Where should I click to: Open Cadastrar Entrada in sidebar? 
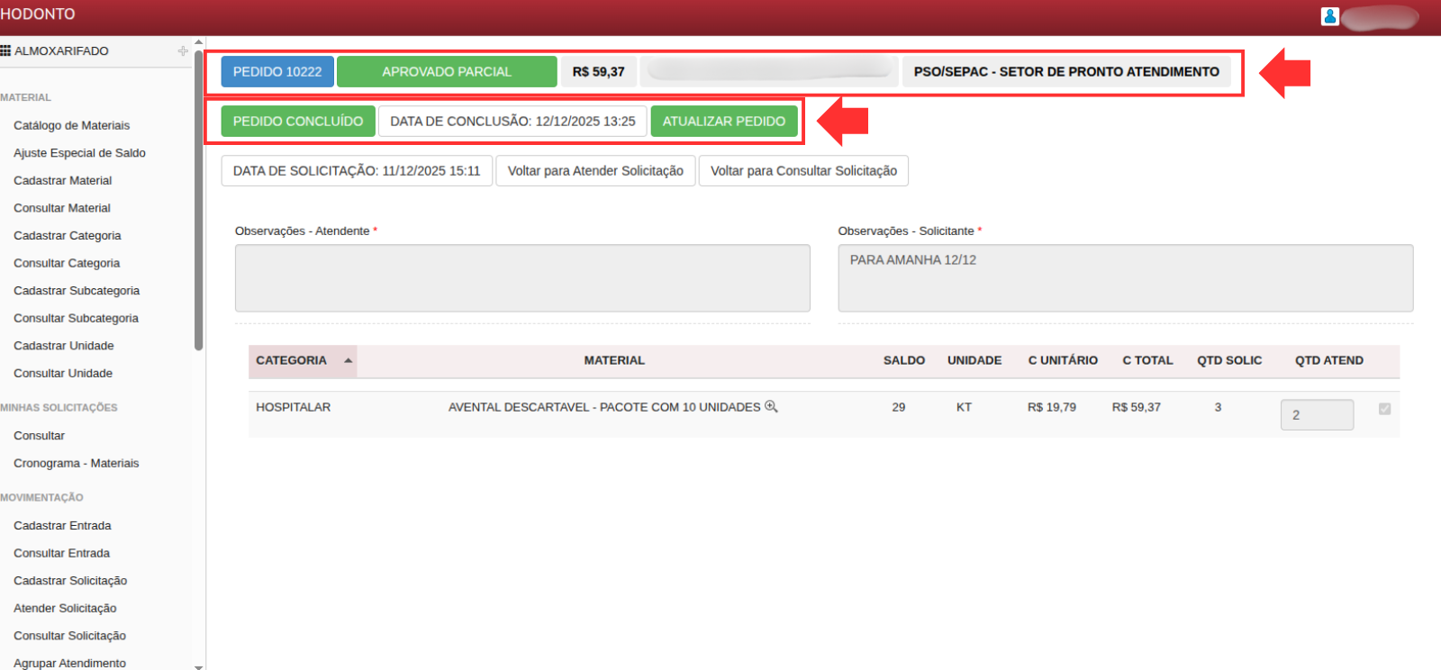[x=62, y=526]
